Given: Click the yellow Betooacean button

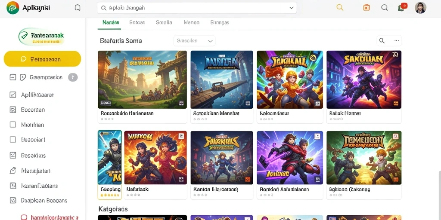Looking at the screenshot, I should tap(43, 59).
